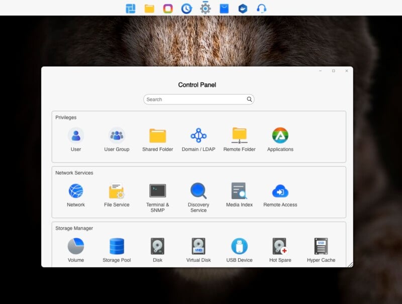This screenshot has width=402, height=304.
Task: Click the Control Panel title text
Action: [x=197, y=85]
